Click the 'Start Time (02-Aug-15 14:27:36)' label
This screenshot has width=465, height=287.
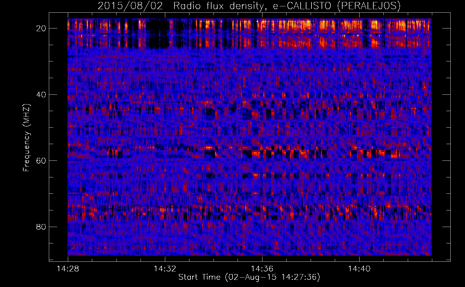pyautogui.click(x=249, y=277)
